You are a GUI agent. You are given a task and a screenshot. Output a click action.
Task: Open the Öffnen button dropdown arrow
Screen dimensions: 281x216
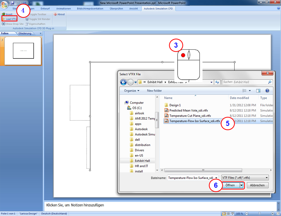pos(241,185)
